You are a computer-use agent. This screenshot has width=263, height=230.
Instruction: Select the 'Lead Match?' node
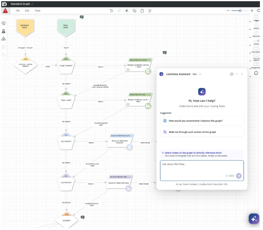point(66,182)
